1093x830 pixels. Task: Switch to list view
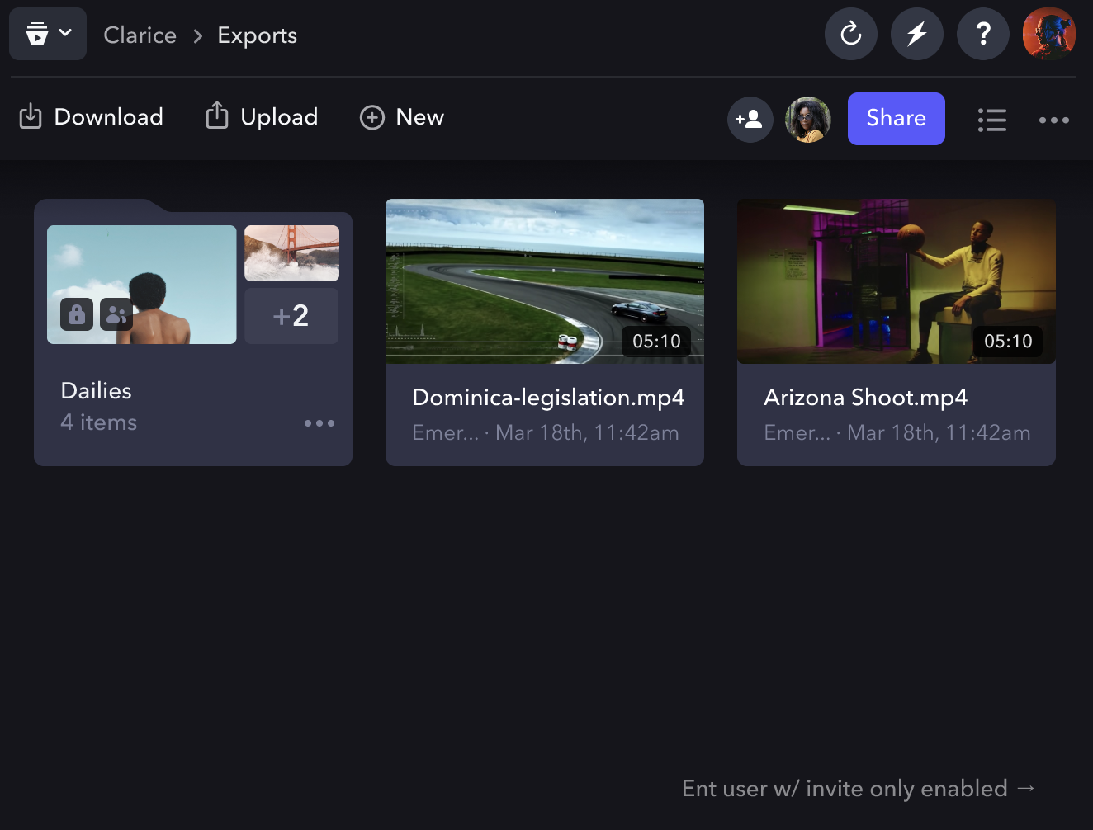coord(991,120)
